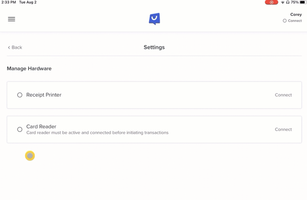
Task: Tap the Manage Hardware heading
Action: click(x=29, y=69)
